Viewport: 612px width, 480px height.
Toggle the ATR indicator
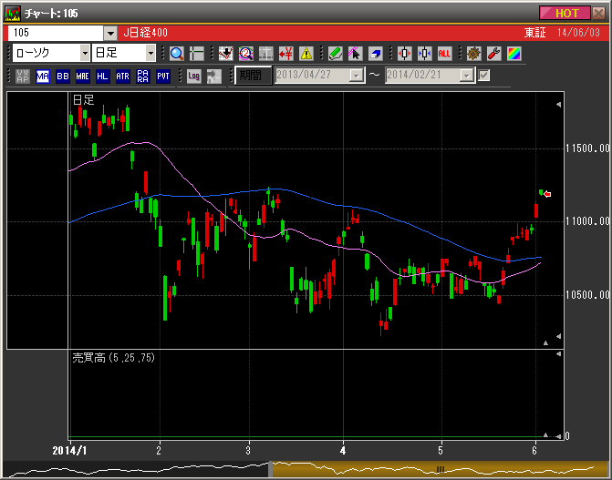pyautogui.click(x=122, y=76)
